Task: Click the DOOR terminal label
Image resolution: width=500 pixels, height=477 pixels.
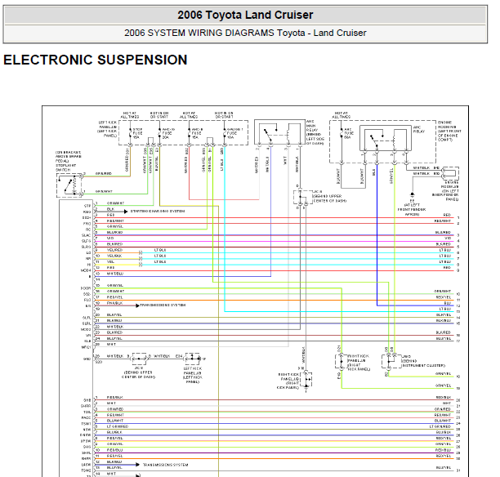Action: [86, 288]
